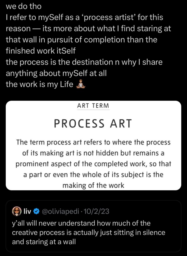The width and height of the screenshot is (187, 256).
Task: Click the 'we do tho' opening line
Action: (x=23, y=7)
